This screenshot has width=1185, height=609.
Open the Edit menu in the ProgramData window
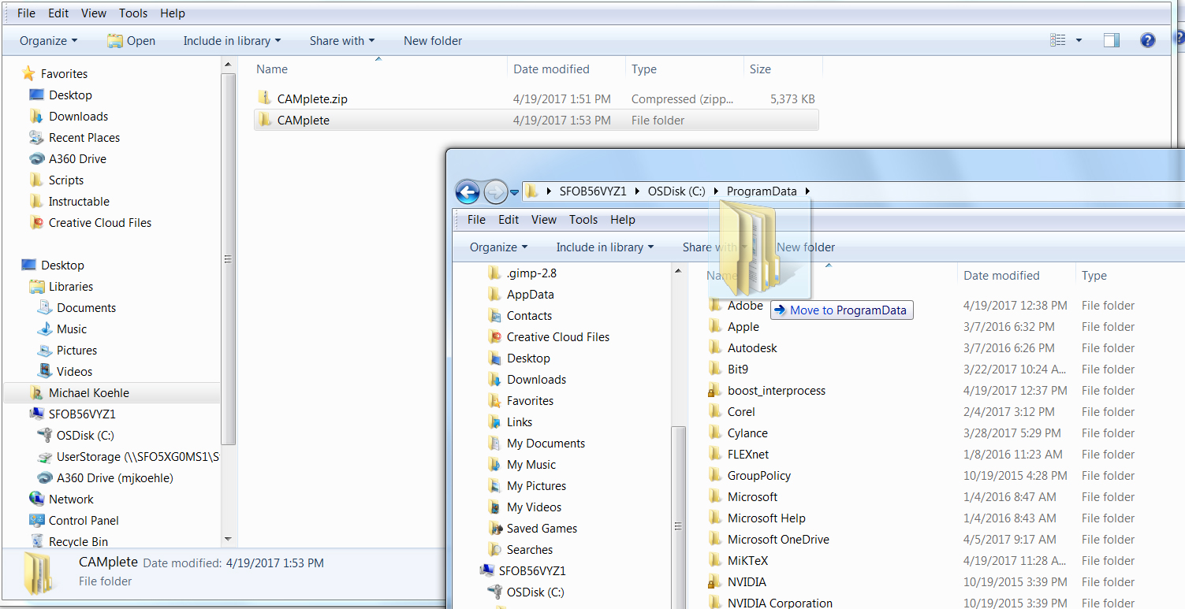(x=509, y=219)
